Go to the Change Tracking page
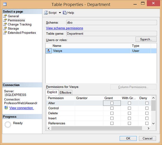This screenshot has width=162, height=145. [x=20, y=24]
